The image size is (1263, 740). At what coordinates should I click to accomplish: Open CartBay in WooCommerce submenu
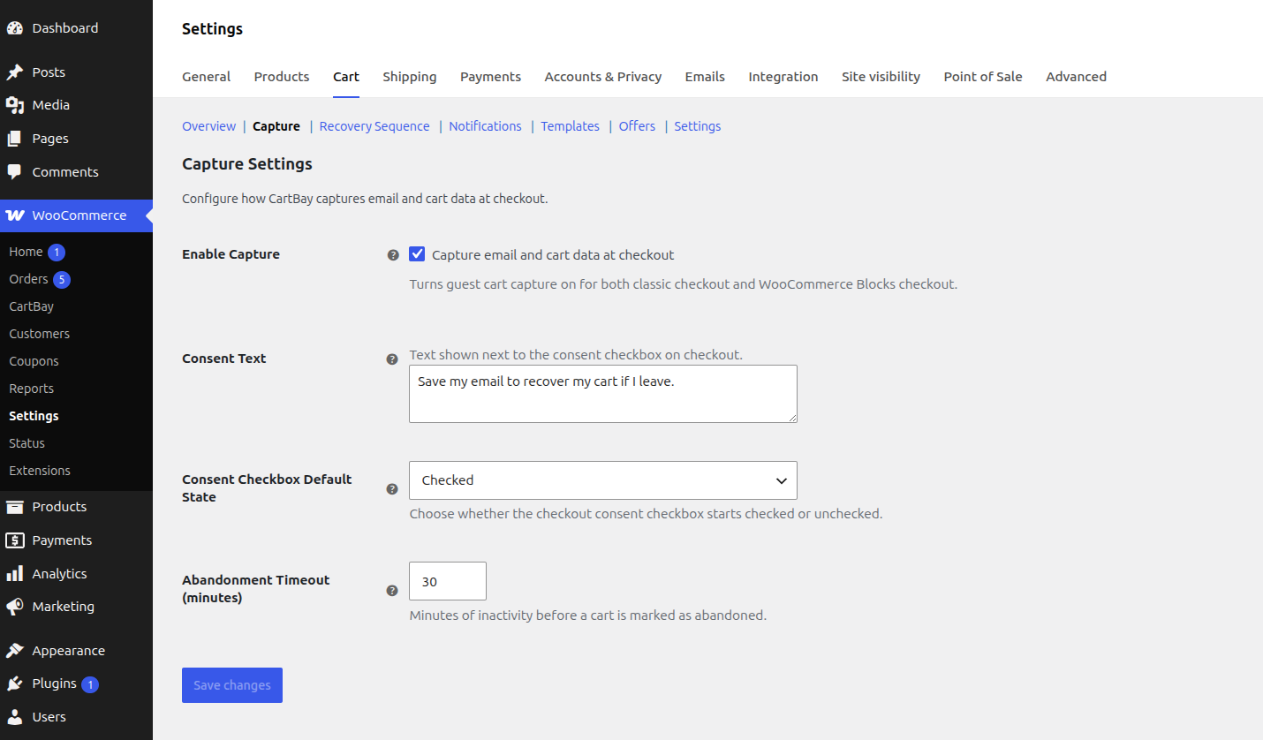click(31, 306)
